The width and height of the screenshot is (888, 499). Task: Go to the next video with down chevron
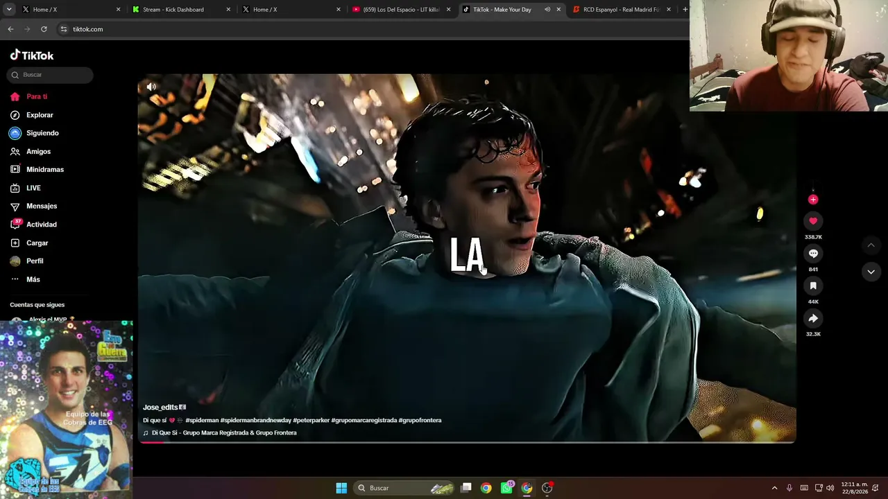pyautogui.click(x=871, y=272)
